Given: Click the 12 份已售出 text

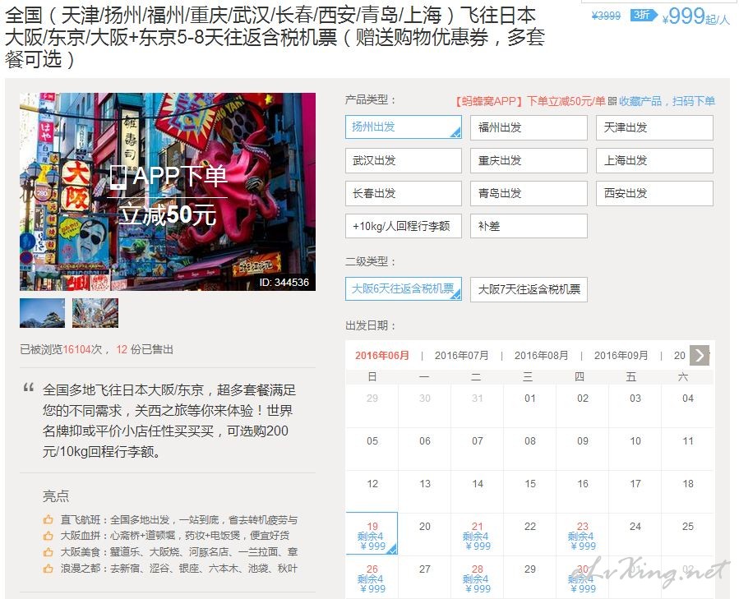Looking at the screenshot, I should coord(145,350).
